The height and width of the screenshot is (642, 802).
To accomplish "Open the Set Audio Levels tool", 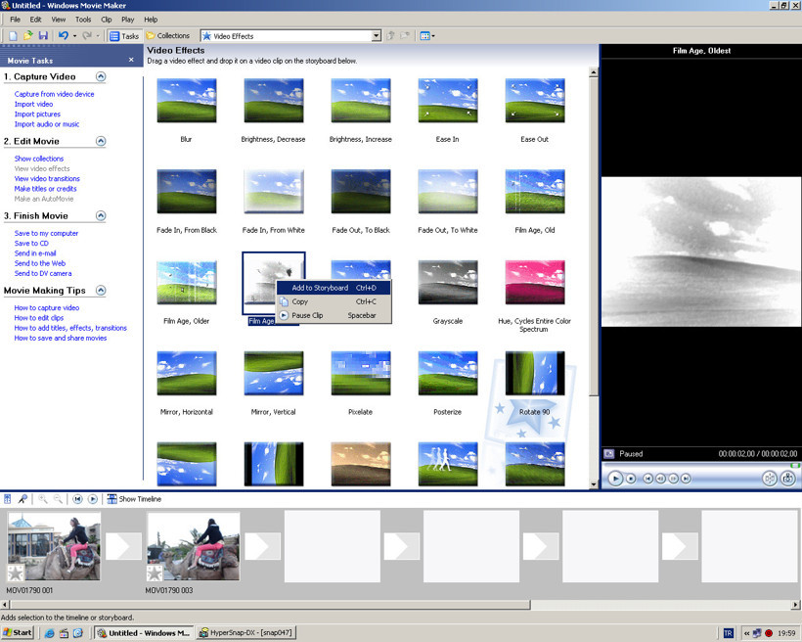I will pos(8,499).
